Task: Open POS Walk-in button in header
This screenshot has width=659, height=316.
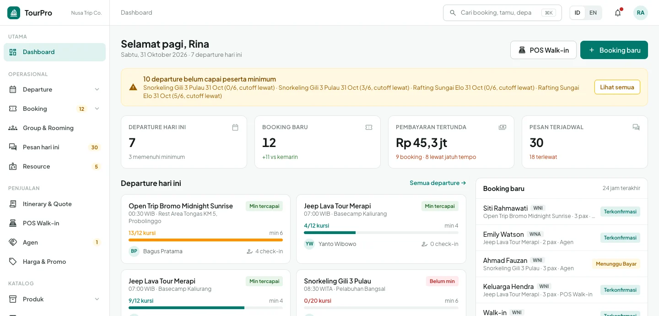Action: pos(543,50)
